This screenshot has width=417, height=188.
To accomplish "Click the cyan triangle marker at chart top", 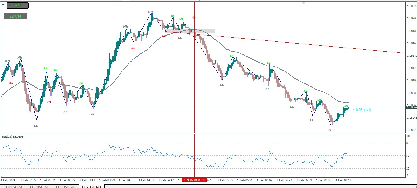I will click(x=304, y=3).
